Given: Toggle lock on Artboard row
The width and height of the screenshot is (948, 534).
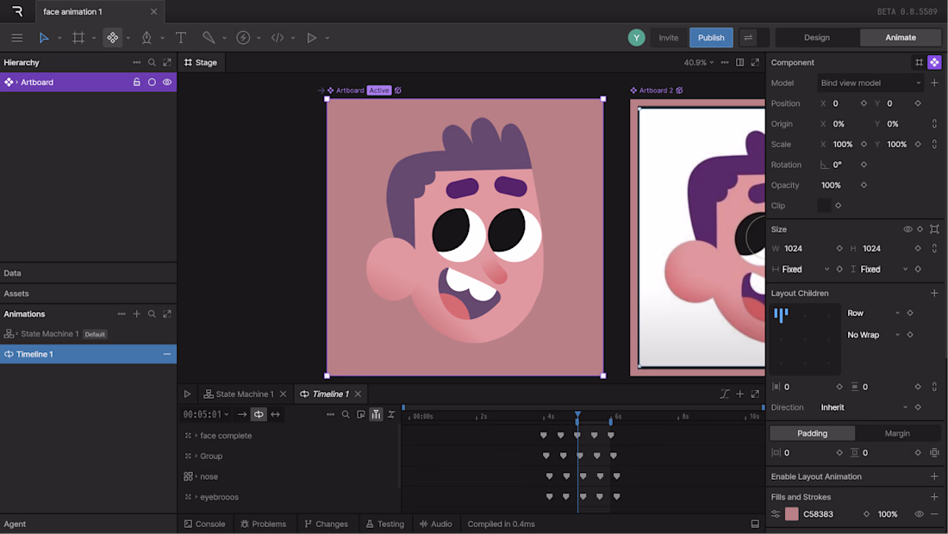Looking at the screenshot, I should click(137, 82).
